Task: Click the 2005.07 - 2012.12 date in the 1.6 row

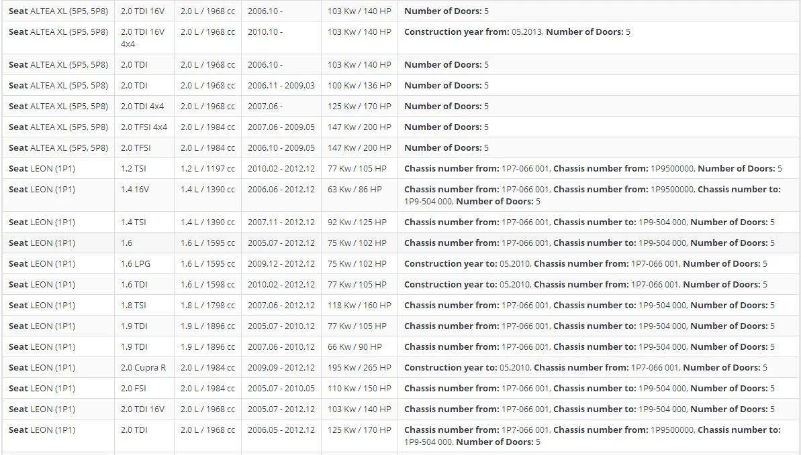Action: pos(281,243)
